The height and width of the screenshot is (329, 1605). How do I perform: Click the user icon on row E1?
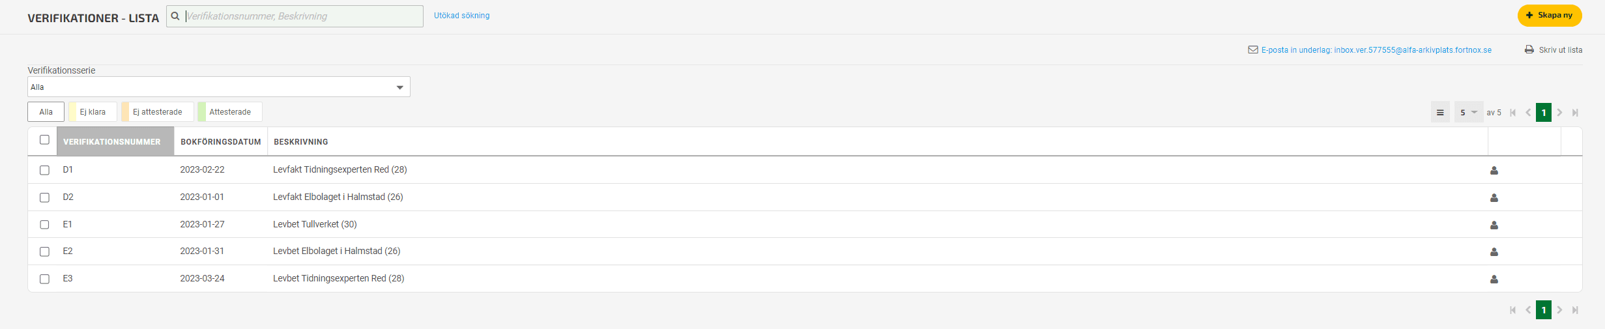click(1494, 225)
